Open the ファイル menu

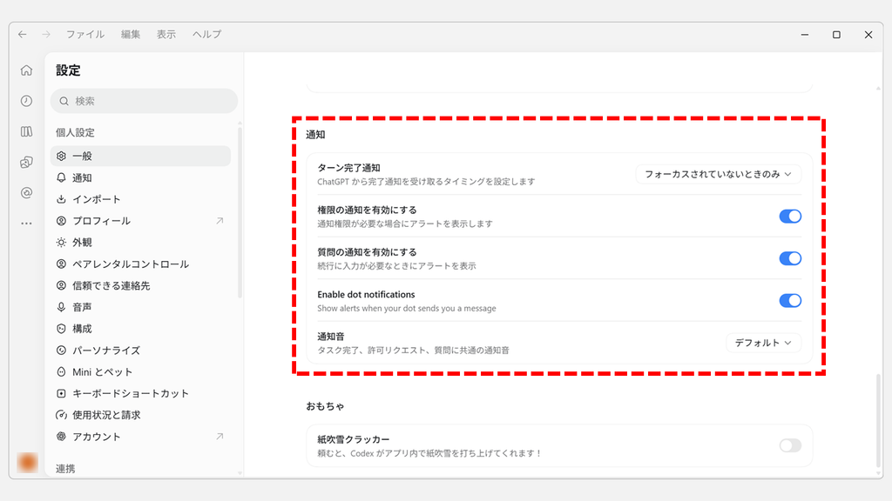[x=85, y=35]
